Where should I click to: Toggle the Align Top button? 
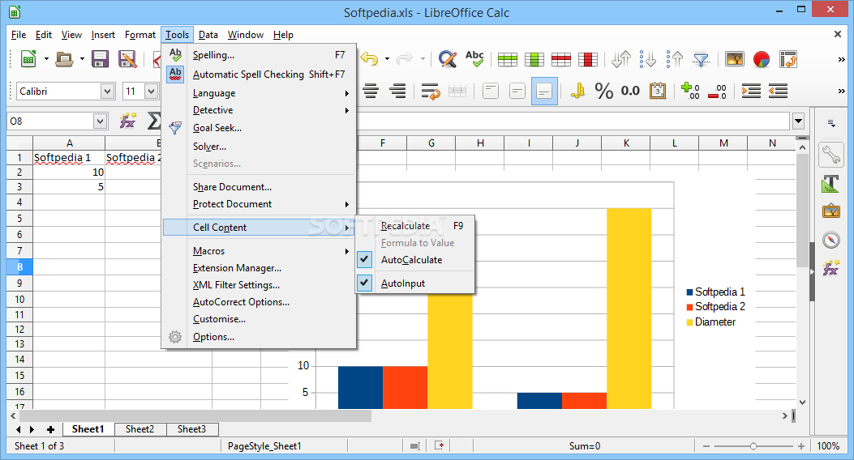click(490, 91)
